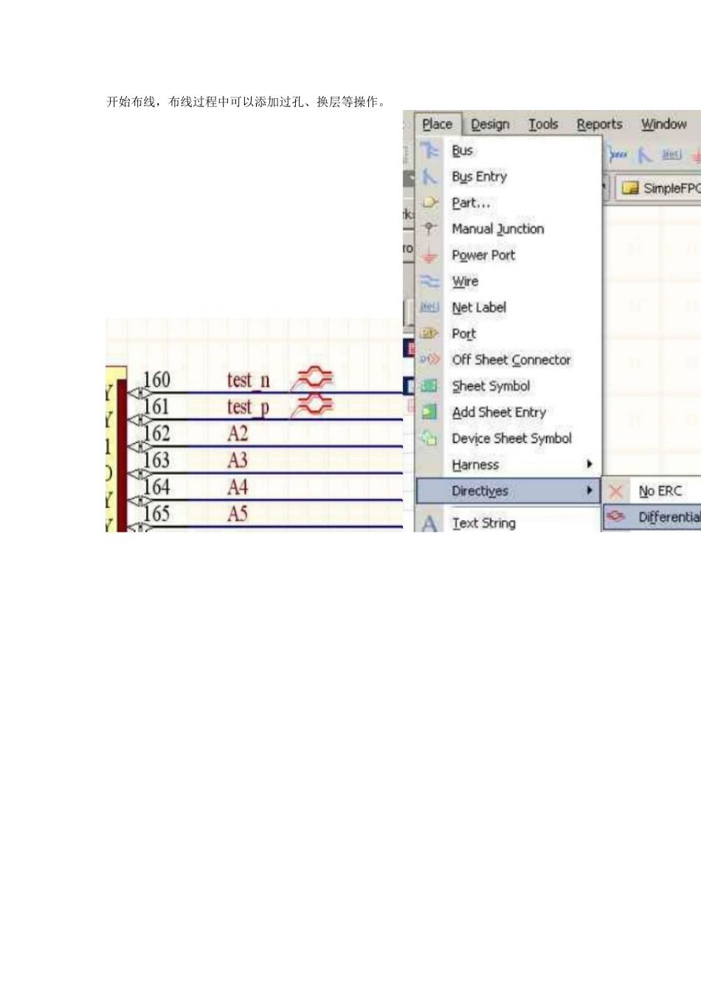
Task: Click the No ERC red cross icon
Action: click(616, 492)
